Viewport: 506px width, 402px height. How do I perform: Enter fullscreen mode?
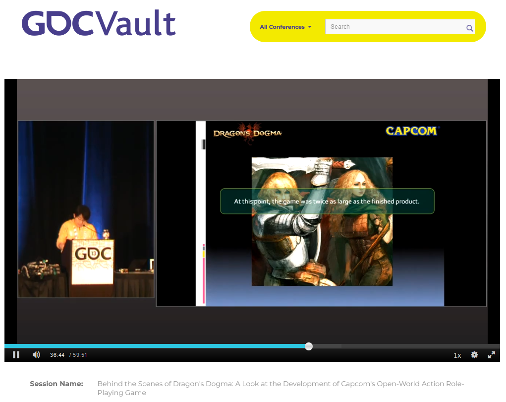point(492,355)
